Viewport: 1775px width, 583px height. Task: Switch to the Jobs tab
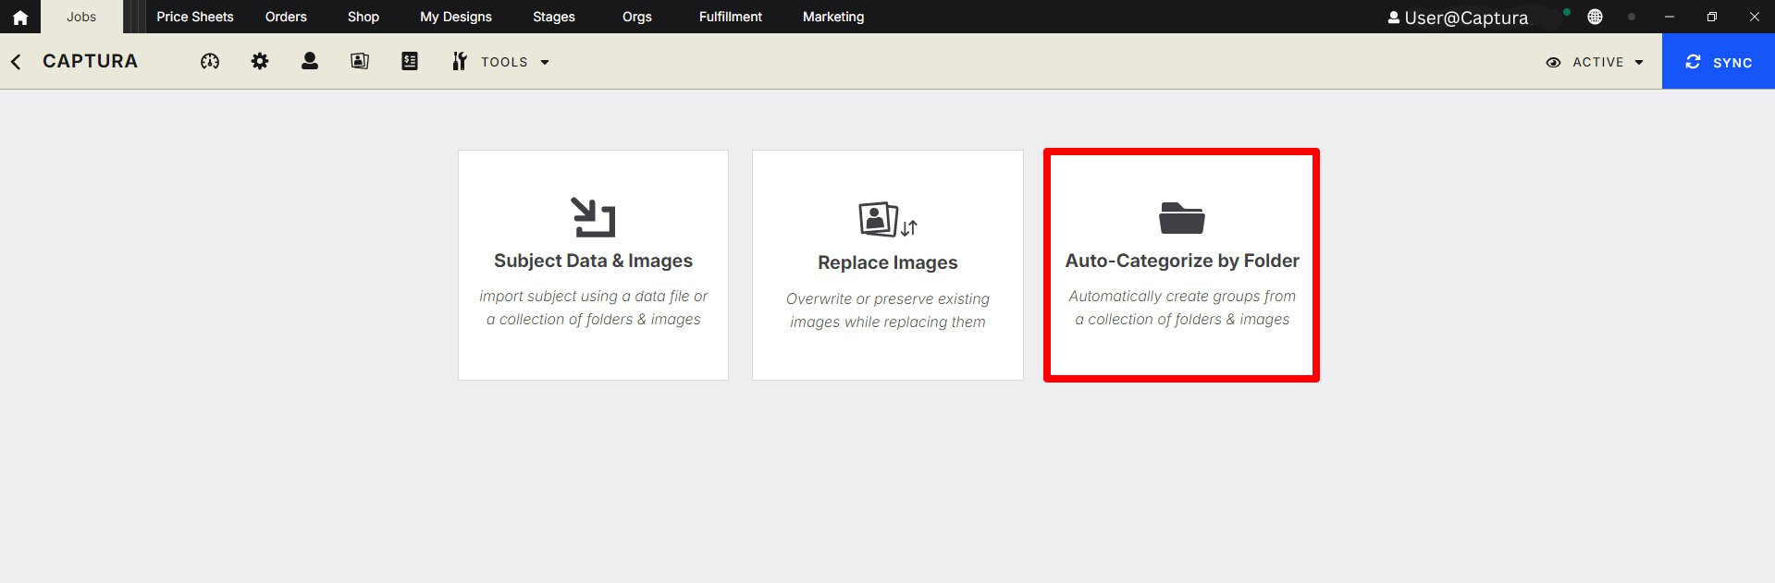point(81,17)
